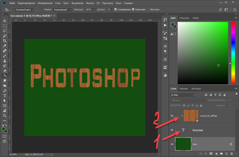Hide the wood_26_diffuse layer
The height and width of the screenshot is (157, 239).
(x=172, y=116)
